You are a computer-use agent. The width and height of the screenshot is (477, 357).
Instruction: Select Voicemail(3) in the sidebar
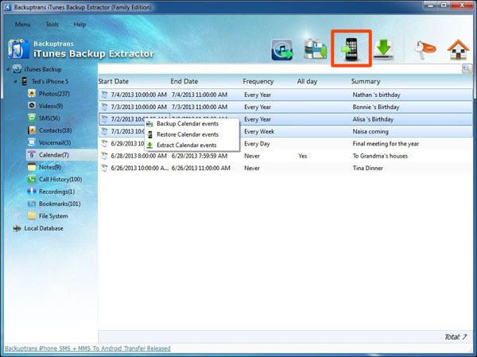click(x=55, y=142)
